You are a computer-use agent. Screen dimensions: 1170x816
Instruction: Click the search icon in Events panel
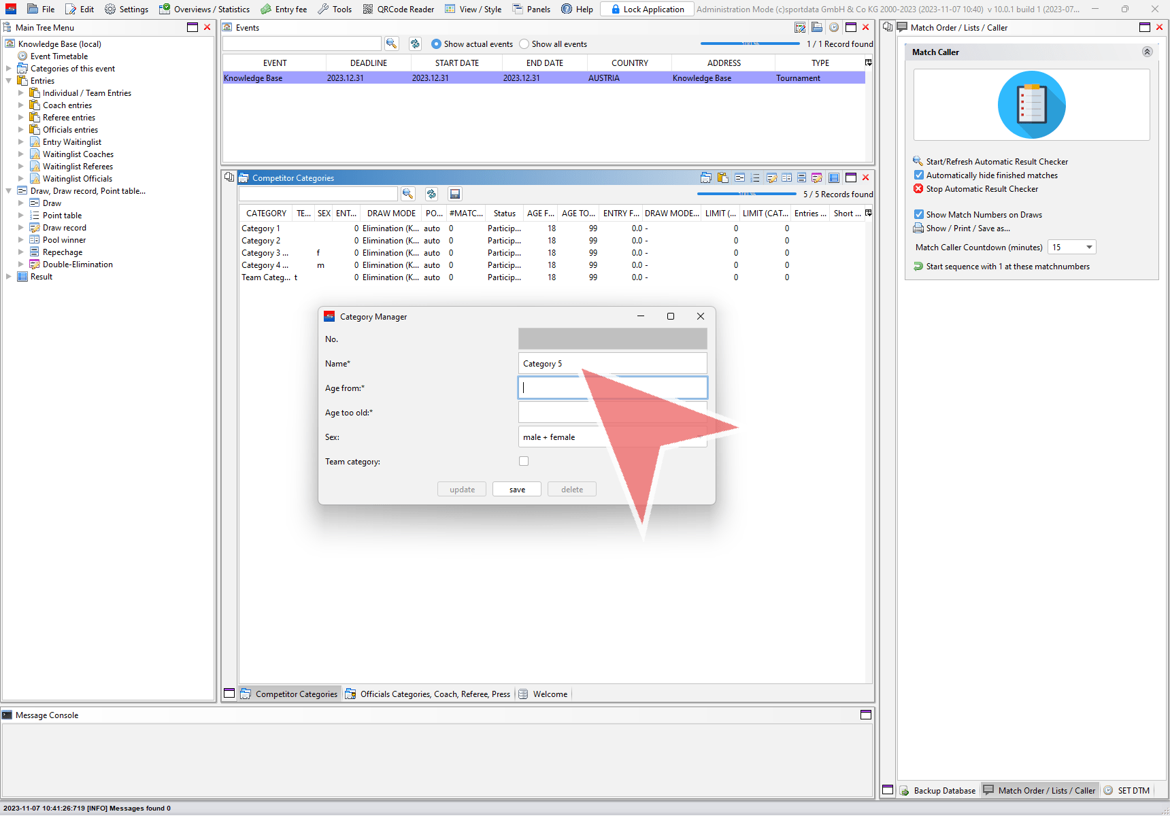pyautogui.click(x=391, y=44)
